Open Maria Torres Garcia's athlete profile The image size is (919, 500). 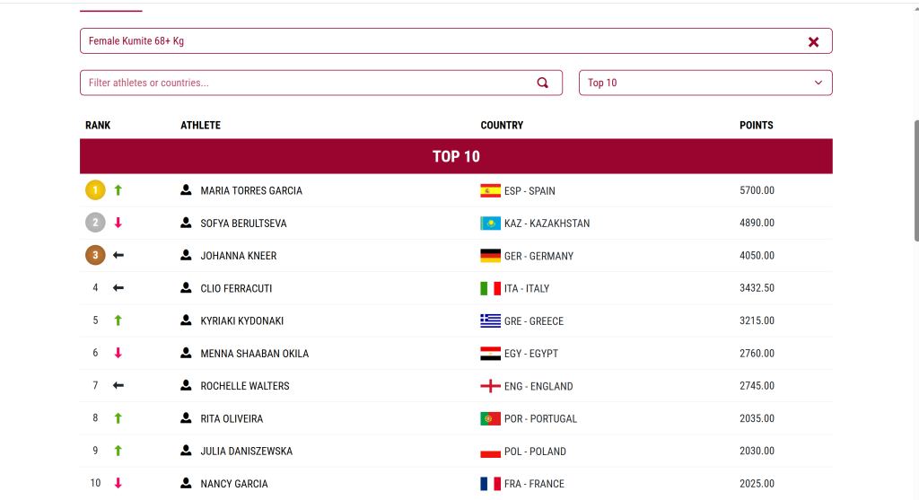tap(251, 190)
